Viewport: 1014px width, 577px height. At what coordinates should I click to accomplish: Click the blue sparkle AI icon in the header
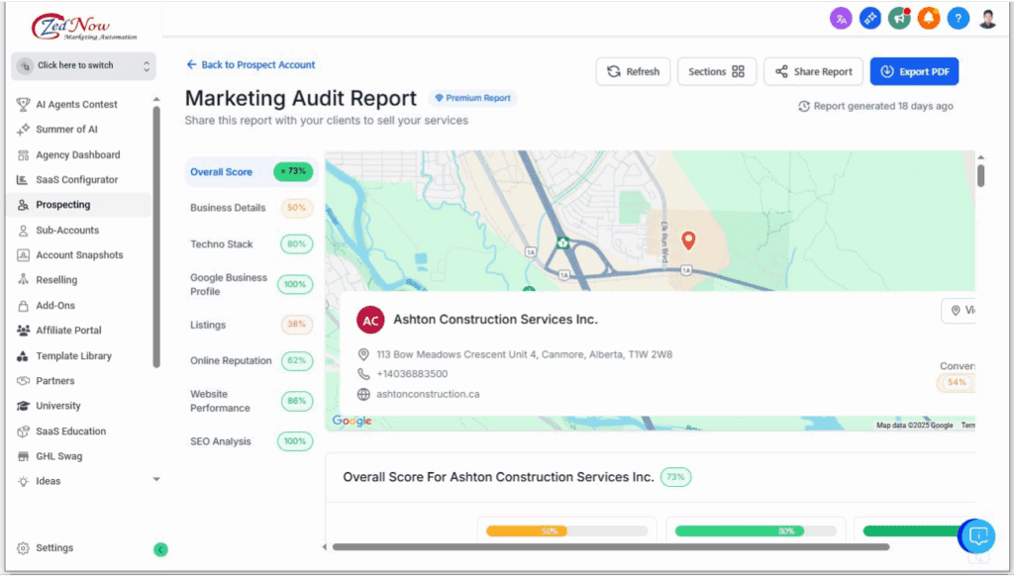pyautogui.click(x=869, y=19)
